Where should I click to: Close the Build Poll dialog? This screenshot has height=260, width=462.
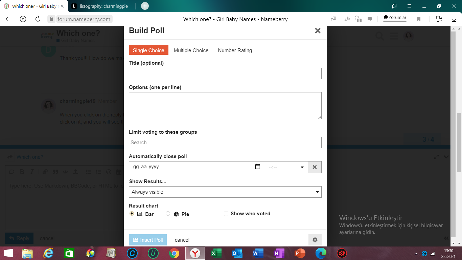(318, 31)
